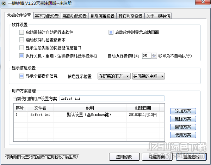The height and width of the screenshot is (165, 211).
Task: Click the 编辑方案 button
Action: click(x=183, y=127)
